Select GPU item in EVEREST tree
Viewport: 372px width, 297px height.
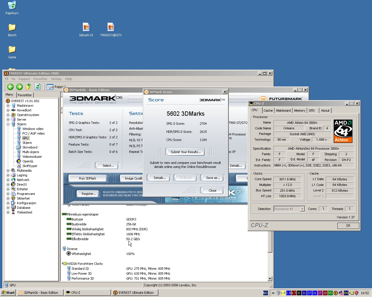[26, 138]
